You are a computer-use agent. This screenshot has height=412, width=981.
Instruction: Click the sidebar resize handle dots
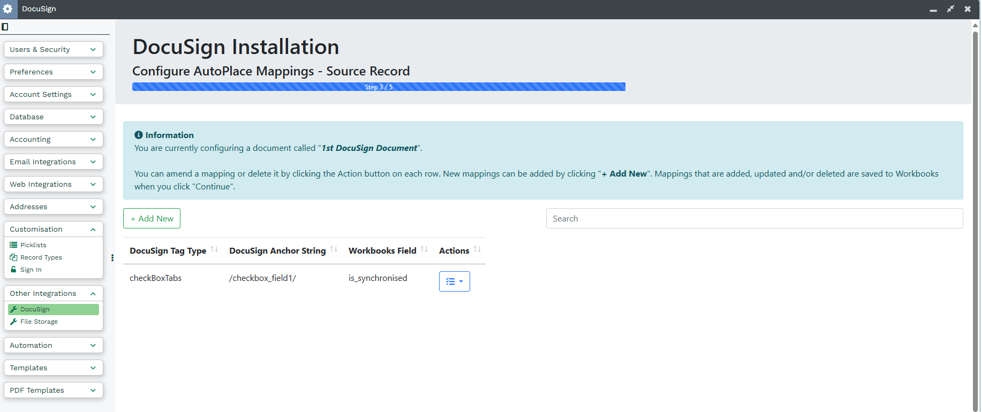point(112,258)
